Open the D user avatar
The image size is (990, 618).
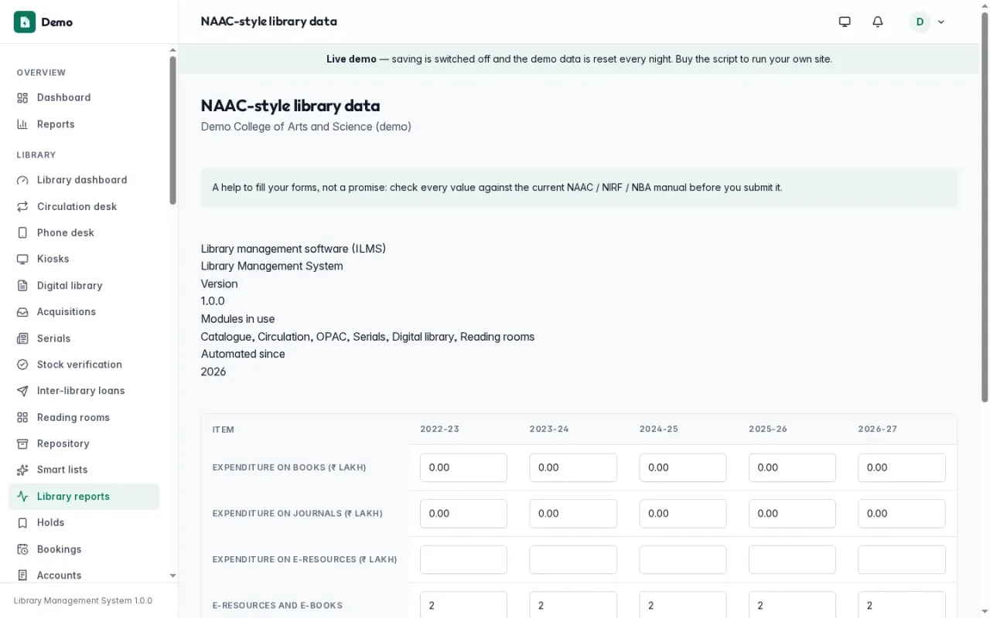(920, 22)
